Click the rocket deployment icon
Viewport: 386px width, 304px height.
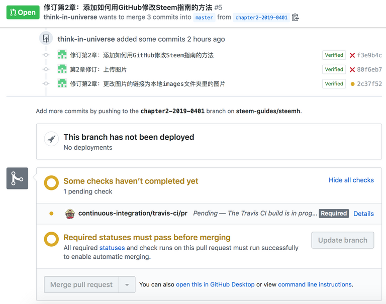pyautogui.click(x=51, y=139)
